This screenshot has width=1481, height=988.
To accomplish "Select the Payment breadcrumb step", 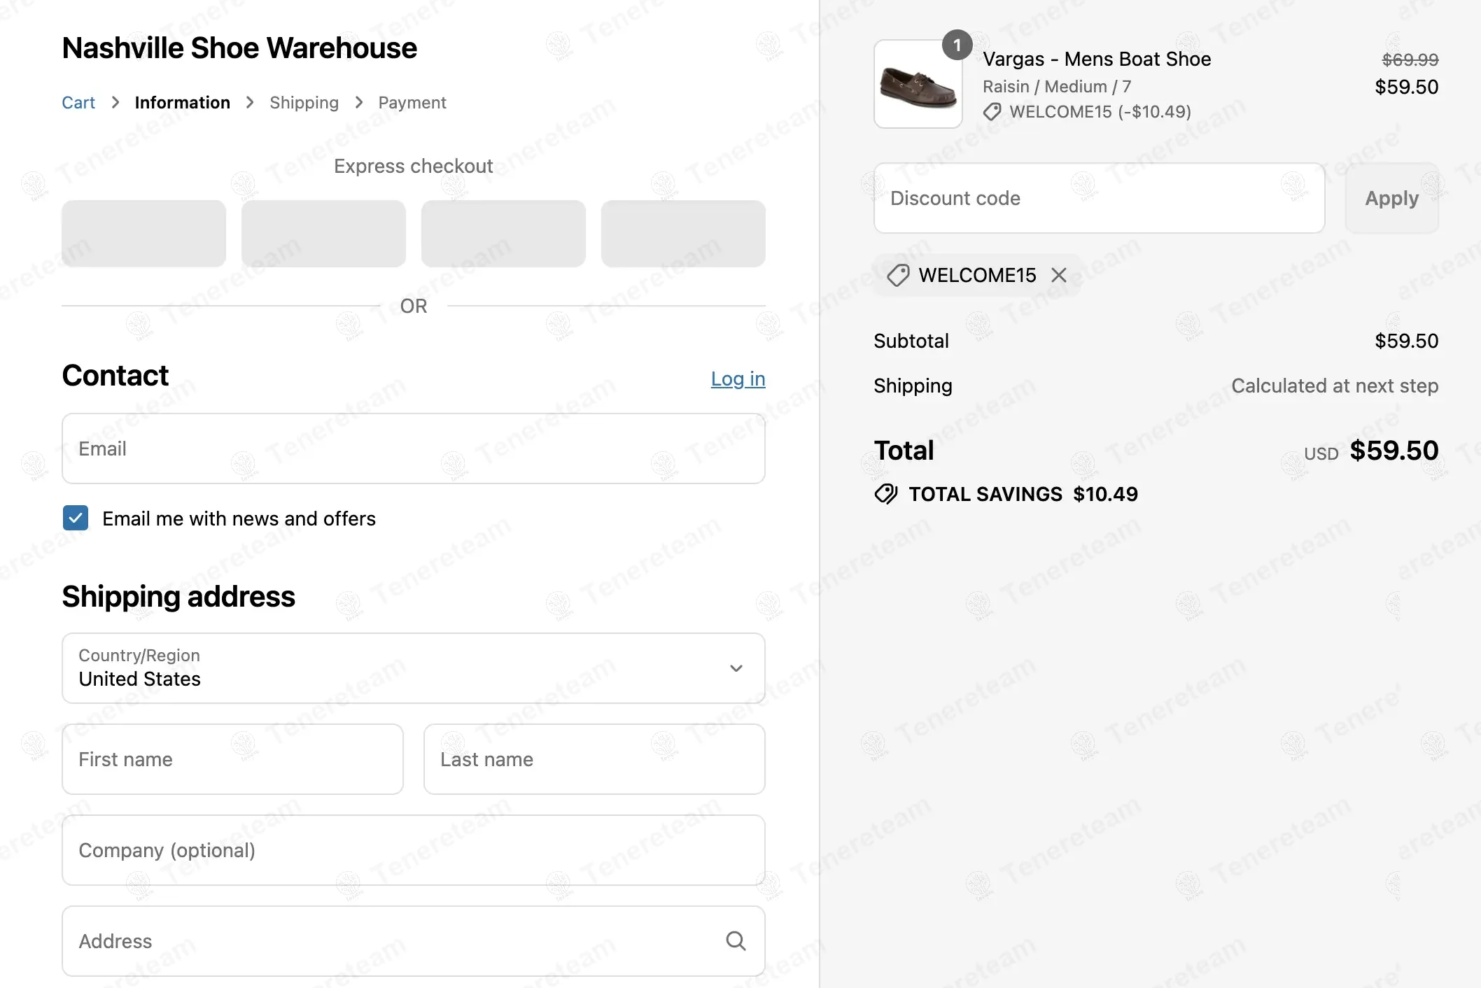I will pyautogui.click(x=412, y=103).
